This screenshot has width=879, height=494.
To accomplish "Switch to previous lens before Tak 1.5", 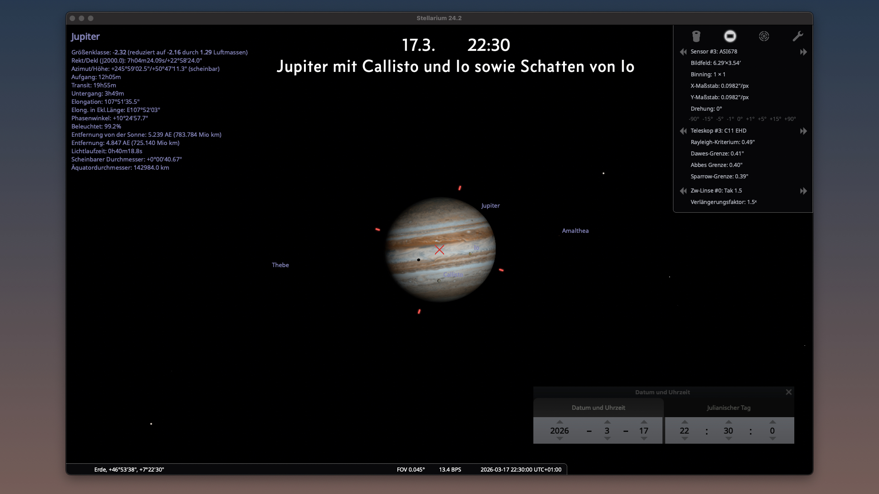I will pos(683,191).
